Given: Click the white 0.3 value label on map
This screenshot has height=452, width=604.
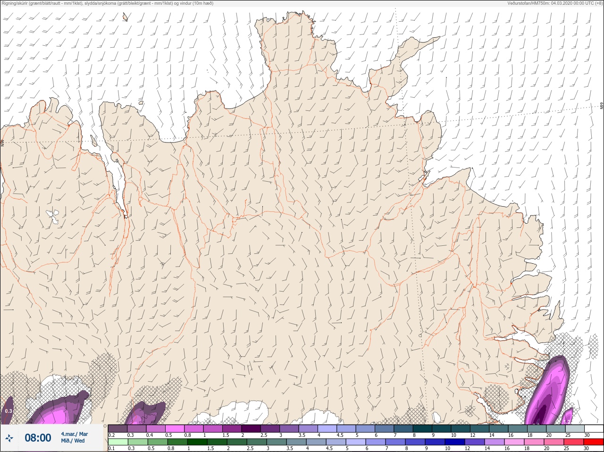Looking at the screenshot, I should pyautogui.click(x=8, y=411).
